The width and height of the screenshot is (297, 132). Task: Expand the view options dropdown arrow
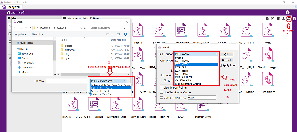[x=112, y=34]
